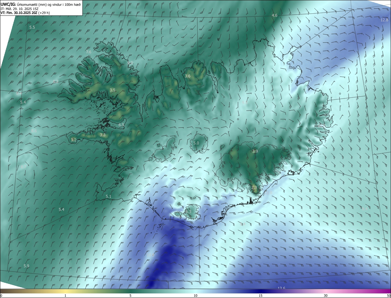Select the 10 tick on the color scale
The height and width of the screenshot is (298, 391).
click(195, 296)
